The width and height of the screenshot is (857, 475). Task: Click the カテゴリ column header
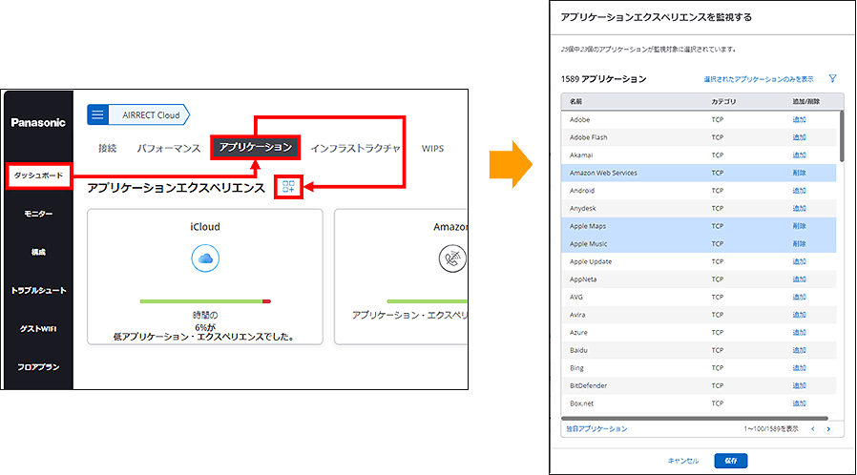point(723,101)
